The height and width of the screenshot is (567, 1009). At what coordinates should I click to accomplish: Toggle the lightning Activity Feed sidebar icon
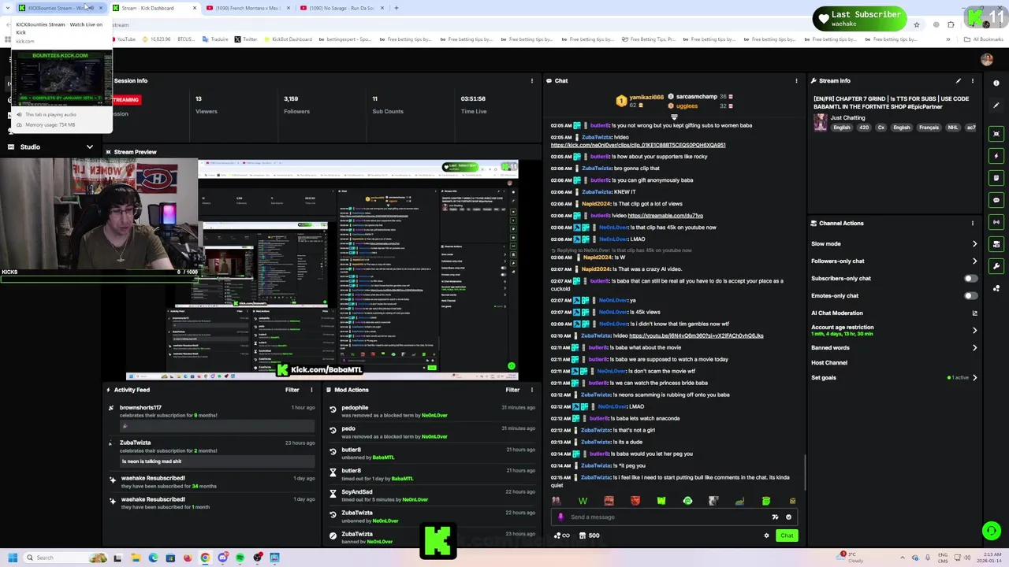(x=996, y=156)
